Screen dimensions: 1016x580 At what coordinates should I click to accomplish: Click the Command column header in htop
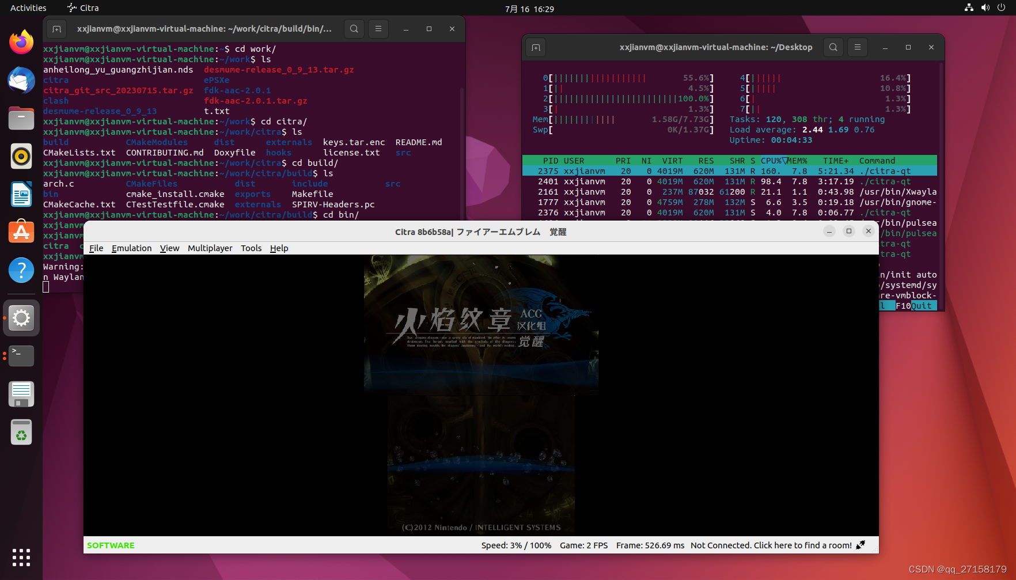(x=877, y=161)
